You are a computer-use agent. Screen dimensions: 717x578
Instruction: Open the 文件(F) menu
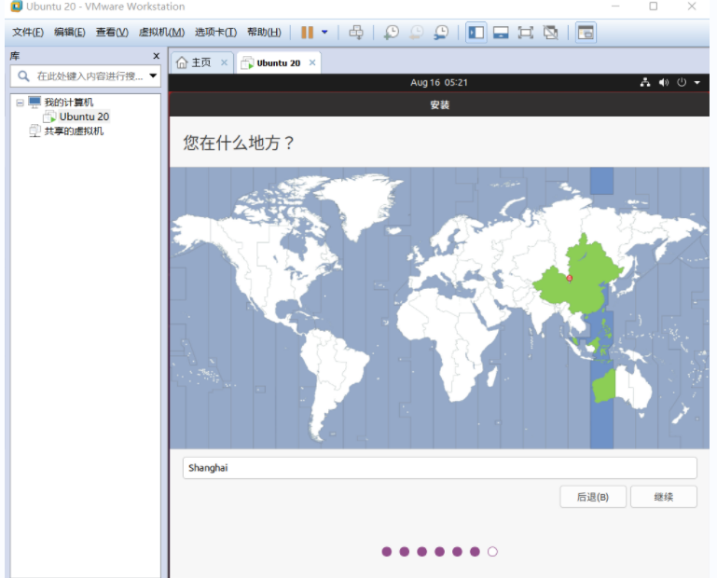[28, 32]
